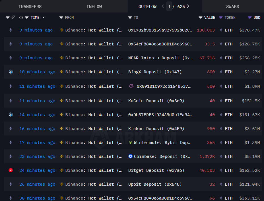Click the $5.19M USD amount

pos(252,156)
